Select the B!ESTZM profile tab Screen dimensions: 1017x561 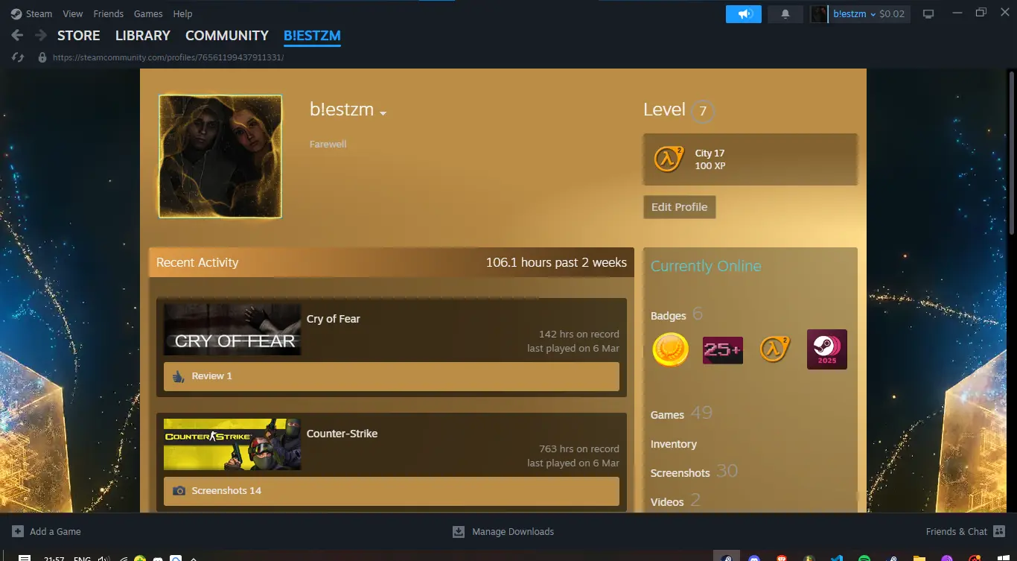pos(312,36)
